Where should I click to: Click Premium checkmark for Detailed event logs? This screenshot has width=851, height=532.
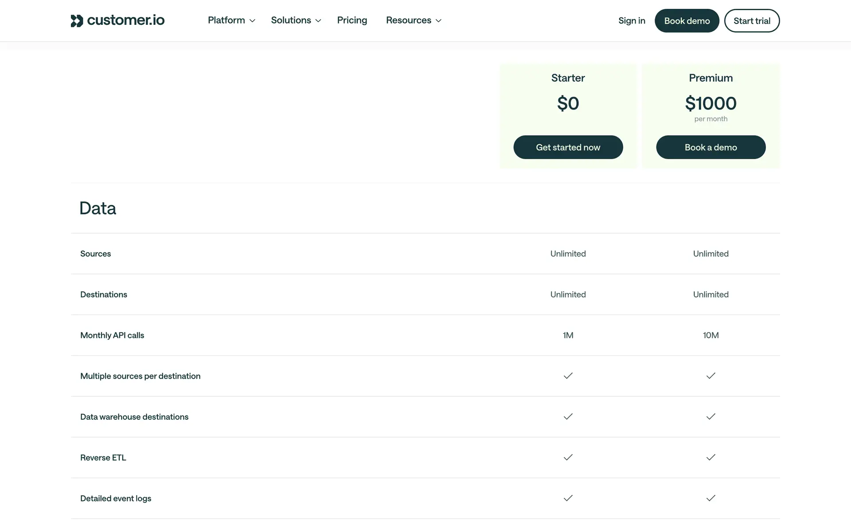tap(710, 498)
